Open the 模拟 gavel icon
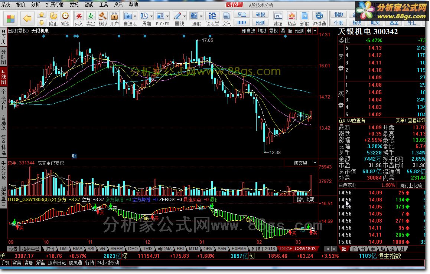This screenshot has height=274, width=430. 102,16
